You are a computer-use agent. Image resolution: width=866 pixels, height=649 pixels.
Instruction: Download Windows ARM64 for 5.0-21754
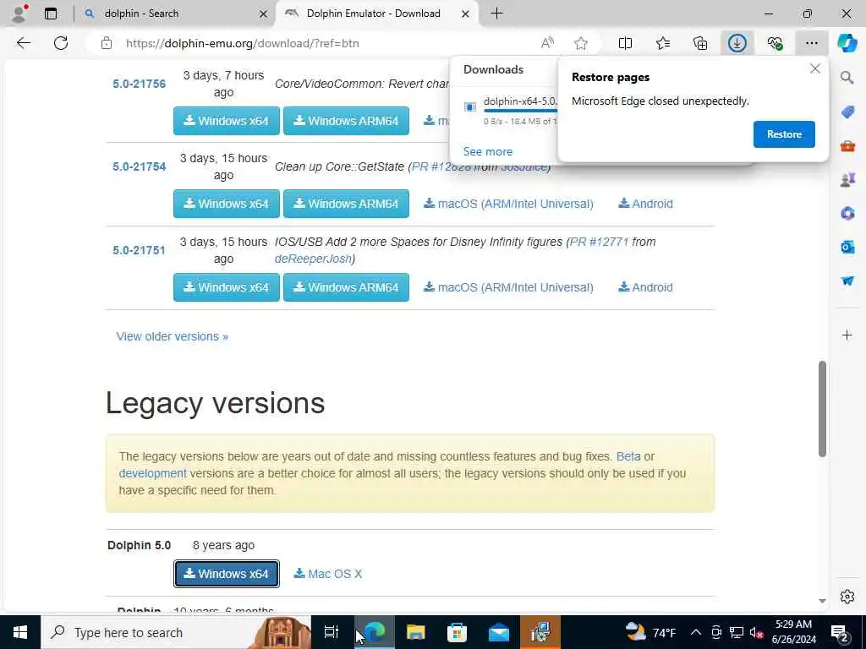346,204
